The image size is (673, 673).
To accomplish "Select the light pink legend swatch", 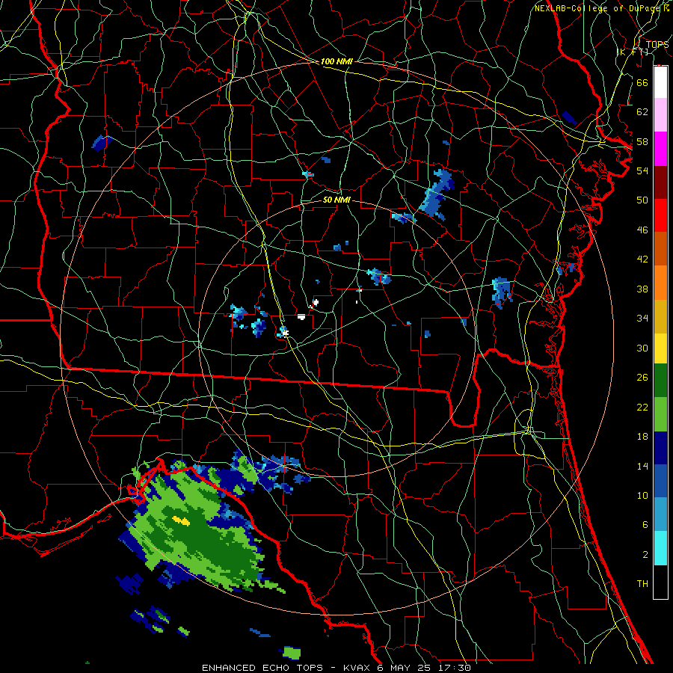I will [660, 115].
